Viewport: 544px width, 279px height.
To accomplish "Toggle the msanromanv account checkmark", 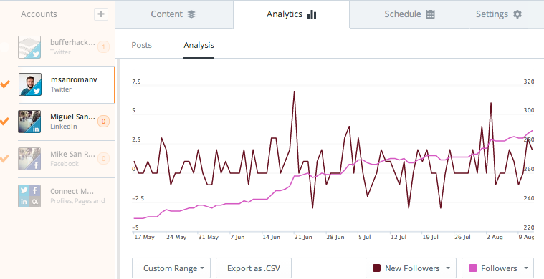I will (5, 84).
